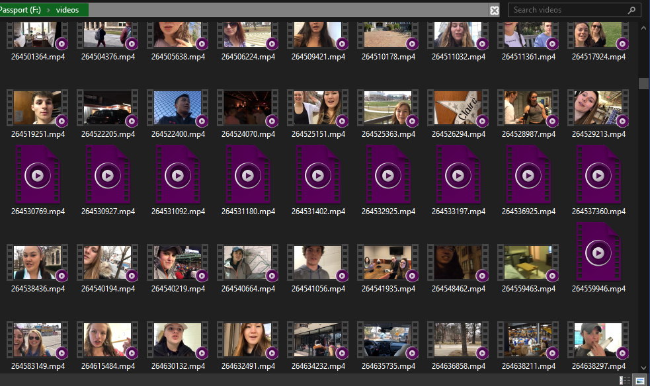The image size is (650, 386).
Task: Switch to details view layout icon
Action: (x=625, y=380)
